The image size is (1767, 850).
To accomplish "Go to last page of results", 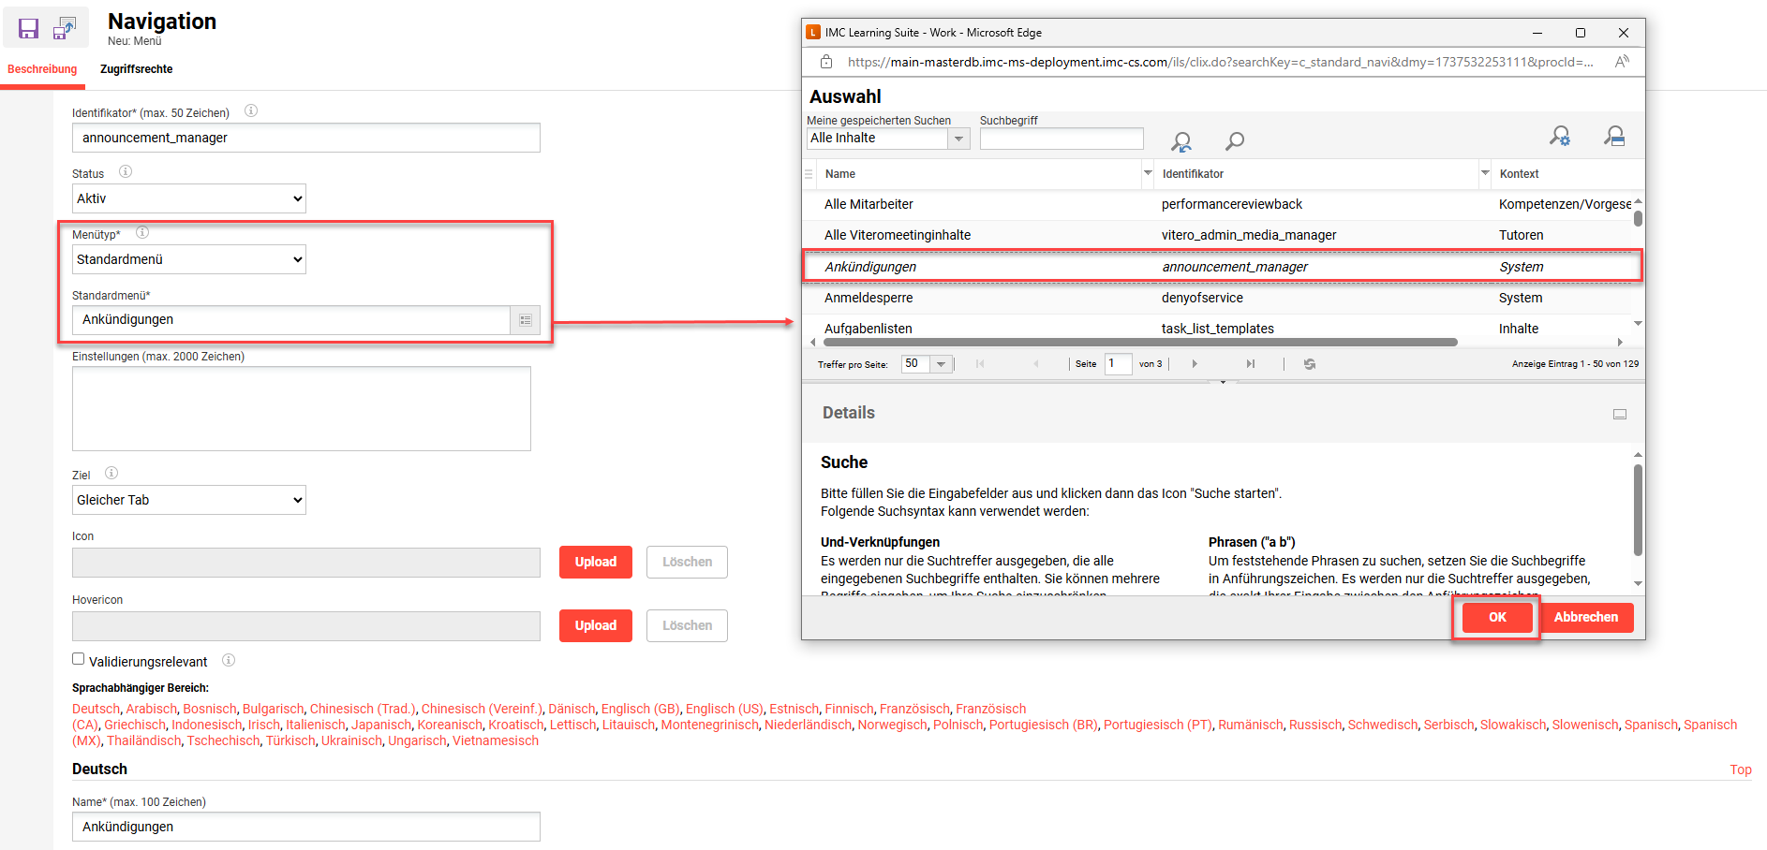I will (1250, 364).
